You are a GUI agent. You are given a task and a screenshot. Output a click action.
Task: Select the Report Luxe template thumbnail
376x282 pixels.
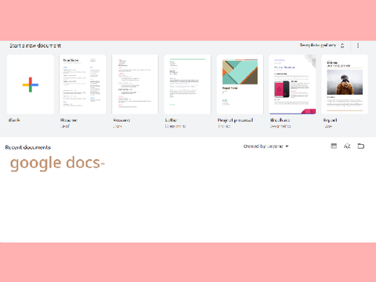click(x=345, y=85)
